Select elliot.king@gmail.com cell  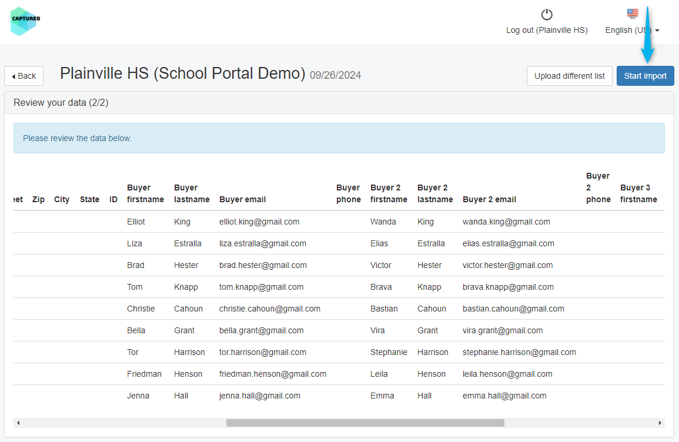click(259, 222)
